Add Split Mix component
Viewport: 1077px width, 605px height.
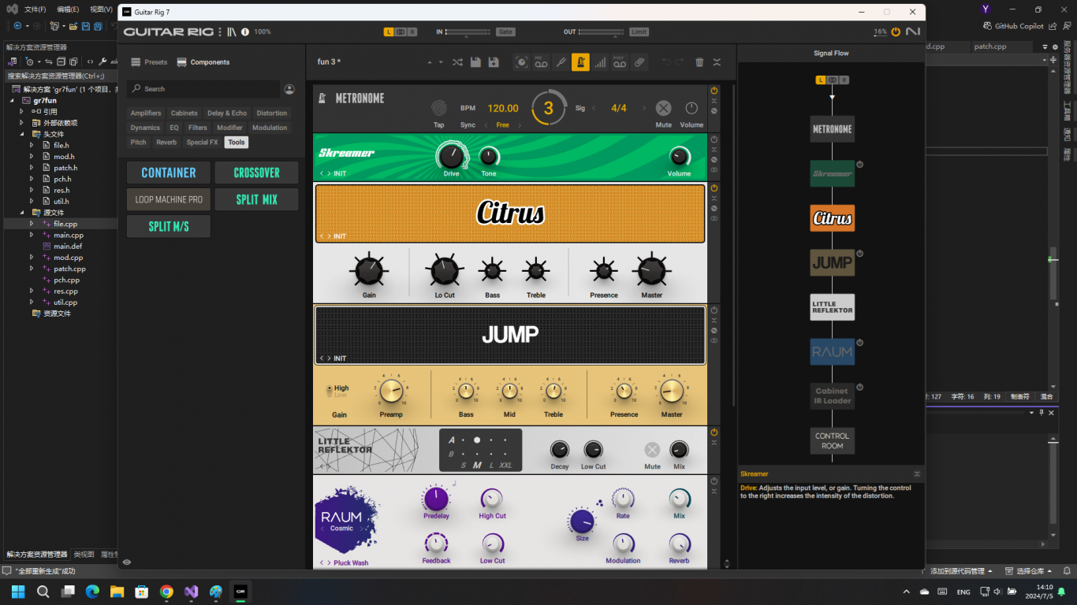tap(257, 199)
